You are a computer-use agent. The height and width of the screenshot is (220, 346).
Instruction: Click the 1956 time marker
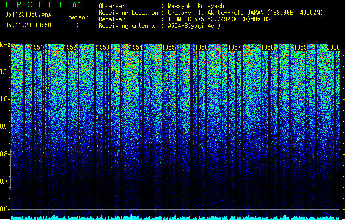pyautogui.click(x=202, y=47)
